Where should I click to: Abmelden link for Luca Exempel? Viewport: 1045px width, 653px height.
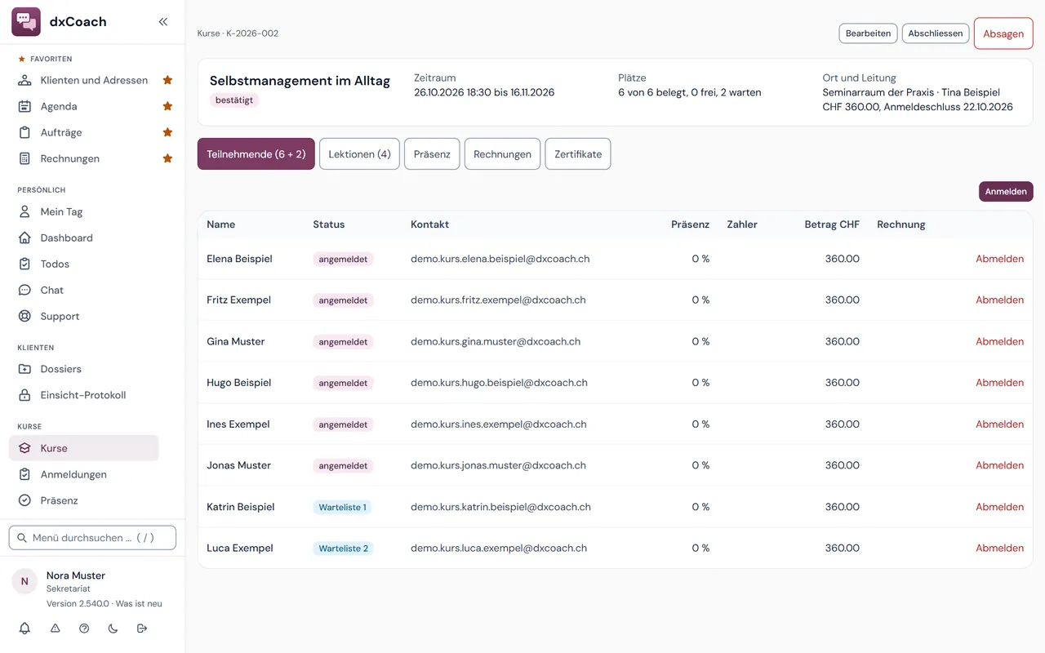click(999, 549)
